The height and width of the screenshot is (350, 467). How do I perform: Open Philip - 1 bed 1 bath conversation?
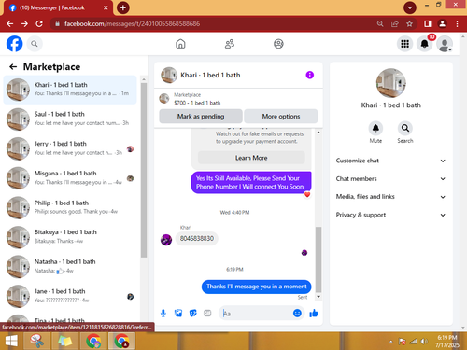point(70,207)
